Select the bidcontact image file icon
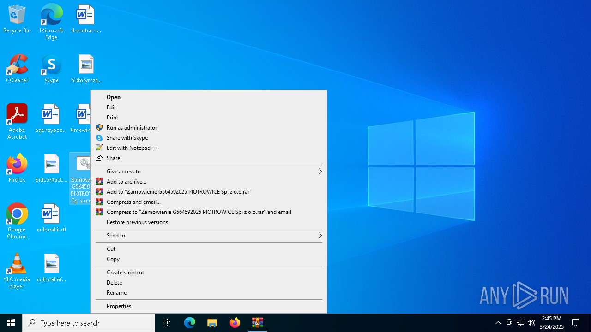Screen dimensions: 591x332 pyautogui.click(x=51, y=169)
